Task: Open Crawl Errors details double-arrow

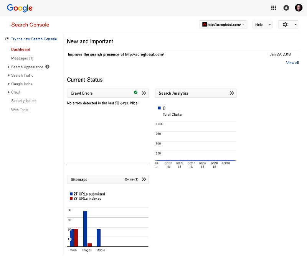Action: tap(144, 93)
